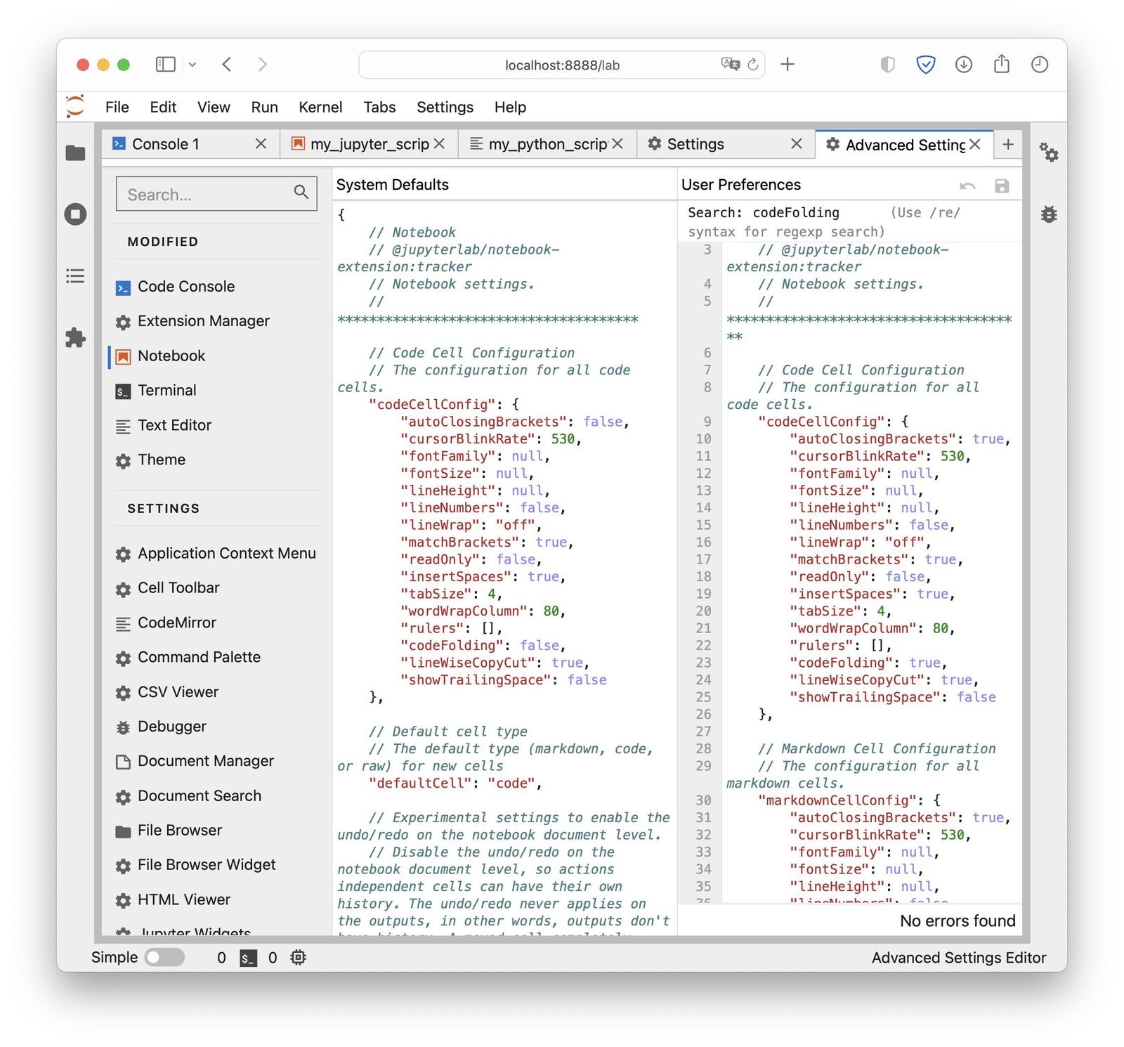Expand the Safari sidebar dropdown chevron

click(x=192, y=65)
